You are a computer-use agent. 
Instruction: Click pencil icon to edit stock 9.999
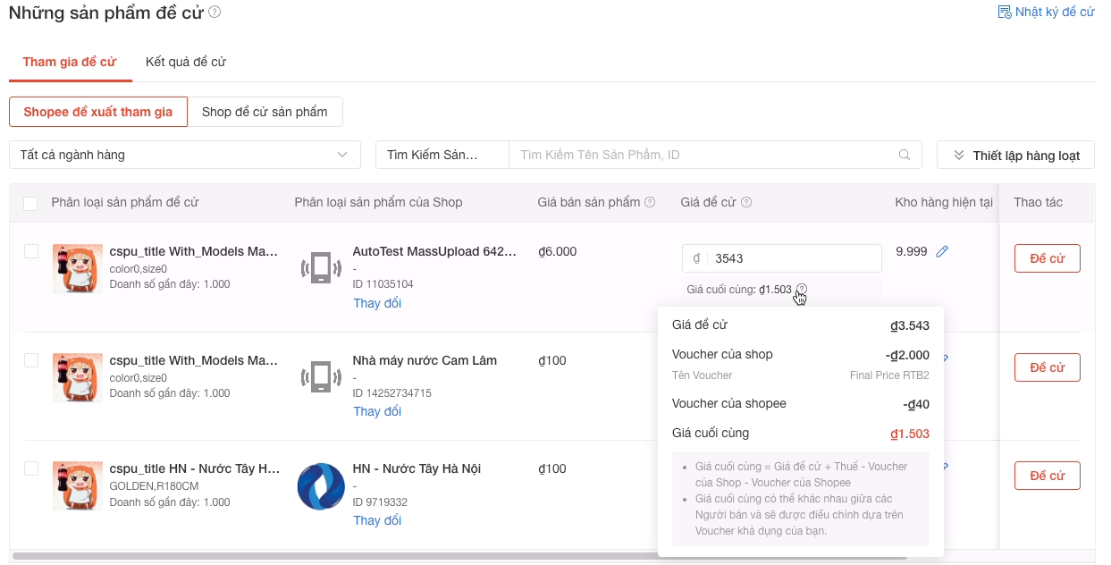pyautogui.click(x=942, y=252)
